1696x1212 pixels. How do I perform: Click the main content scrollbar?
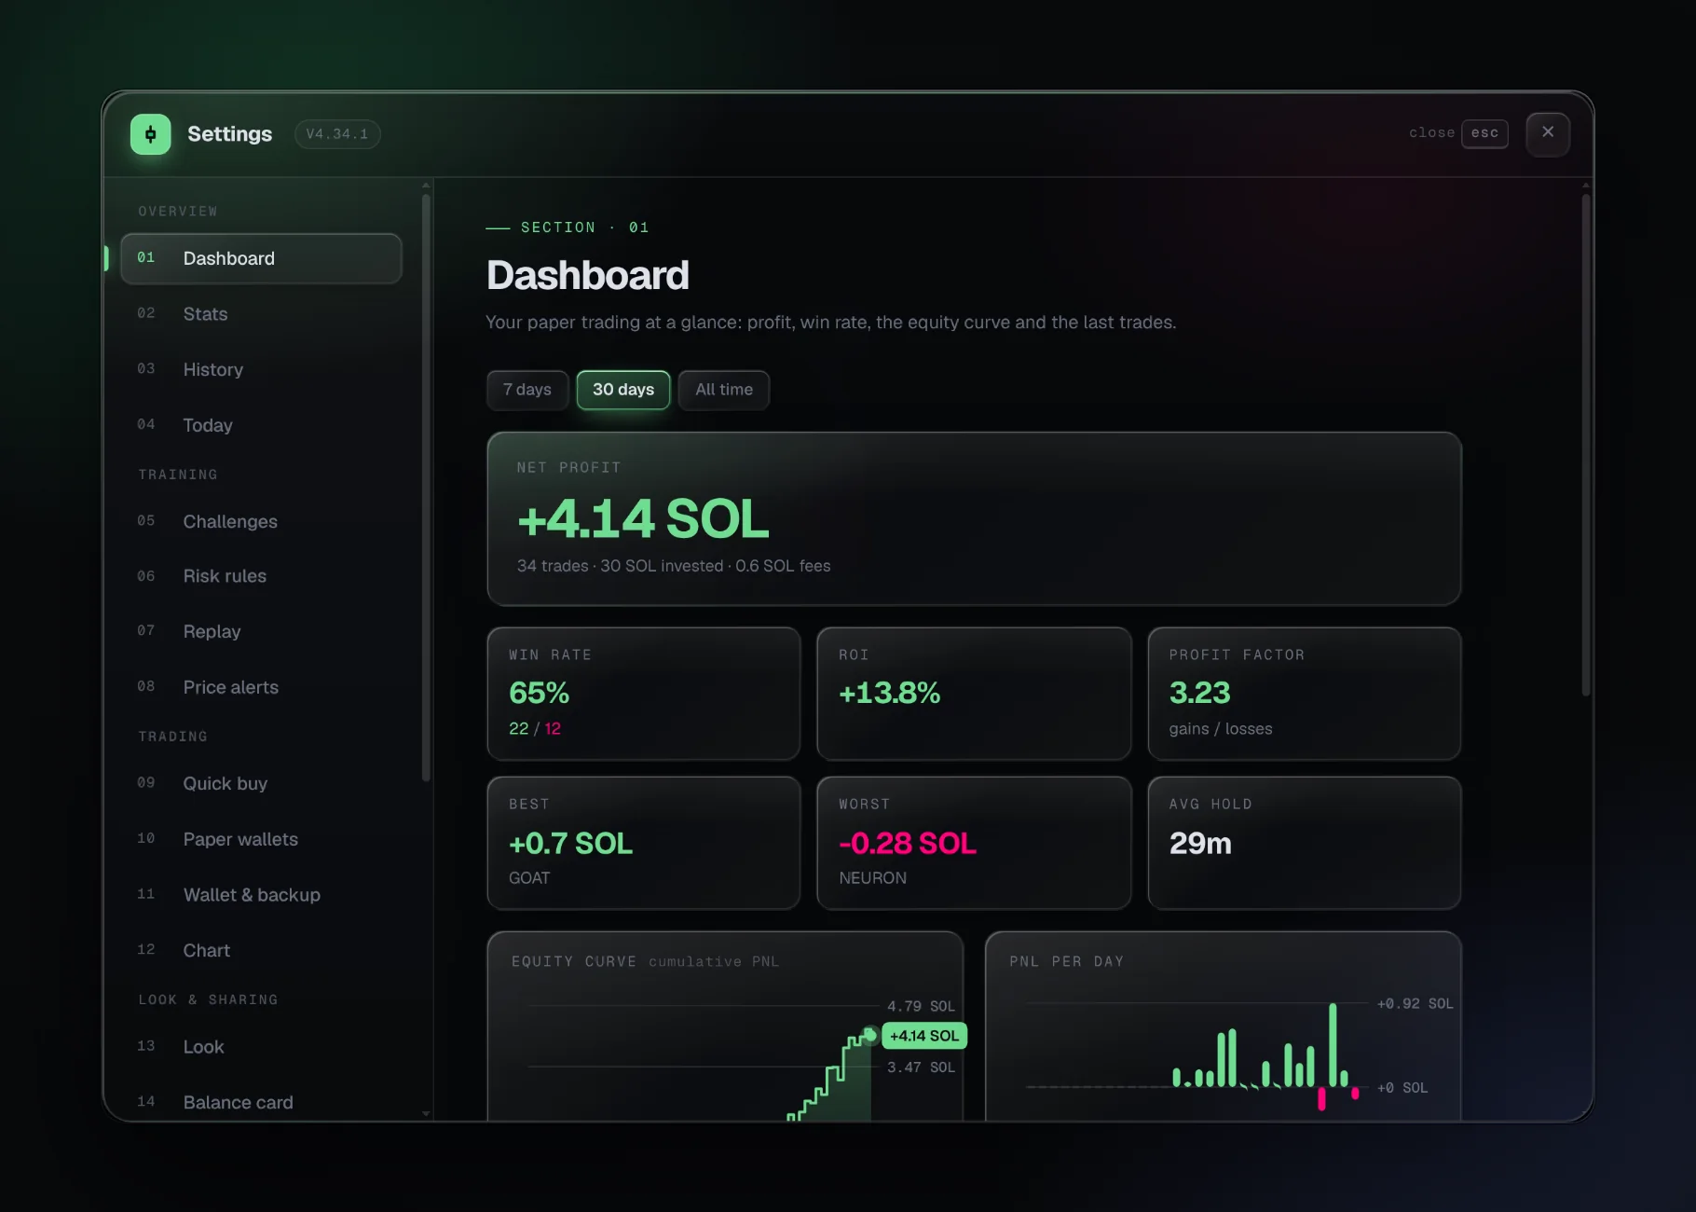pyautogui.click(x=1585, y=444)
